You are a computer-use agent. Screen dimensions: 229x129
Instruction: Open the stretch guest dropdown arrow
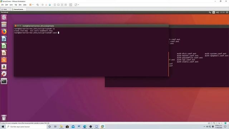(x=78, y=5)
